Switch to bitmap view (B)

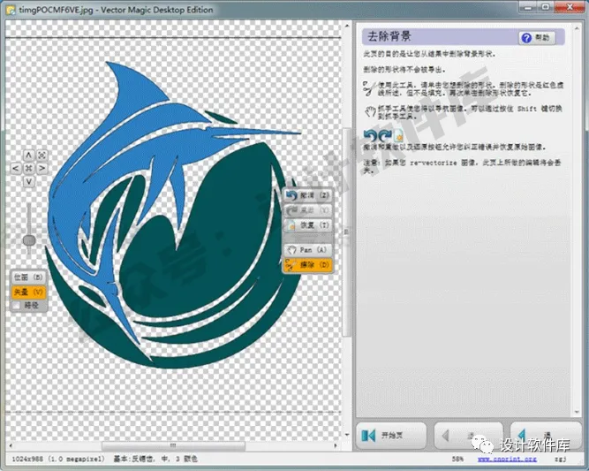28,277
